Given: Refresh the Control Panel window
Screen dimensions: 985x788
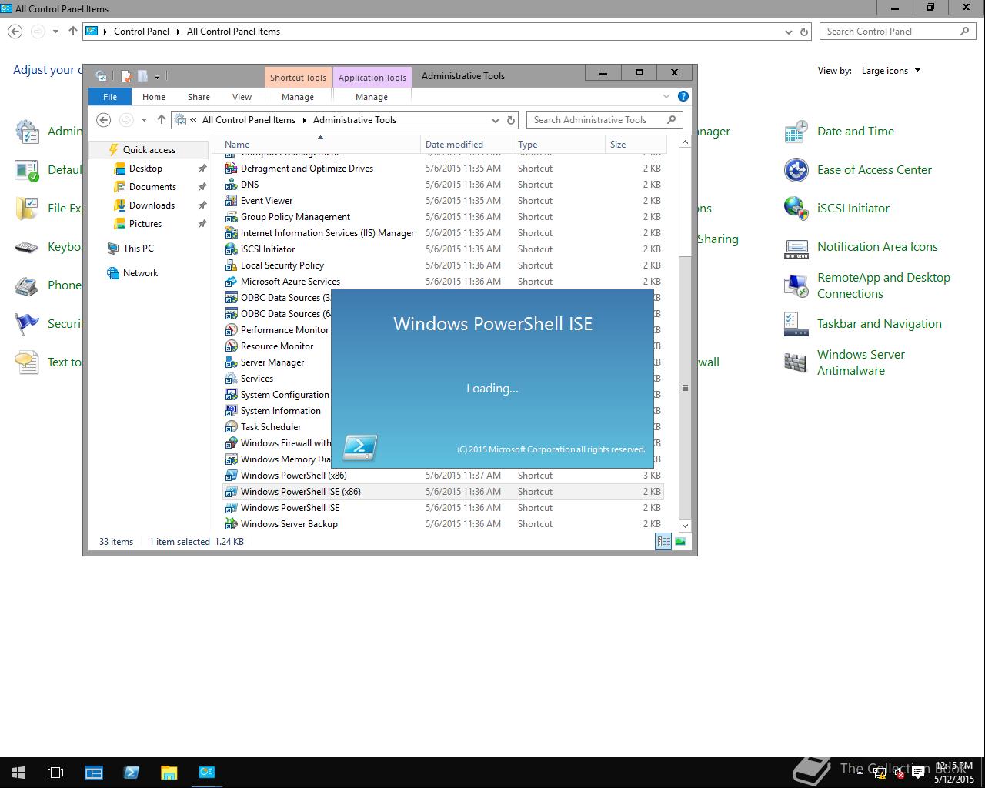Looking at the screenshot, I should 804,32.
